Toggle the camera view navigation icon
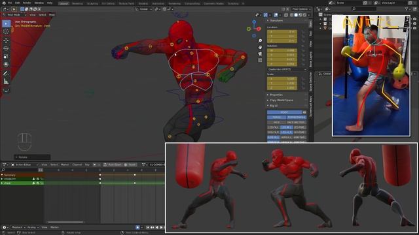This screenshot has width=419, height=235. tap(260, 54)
